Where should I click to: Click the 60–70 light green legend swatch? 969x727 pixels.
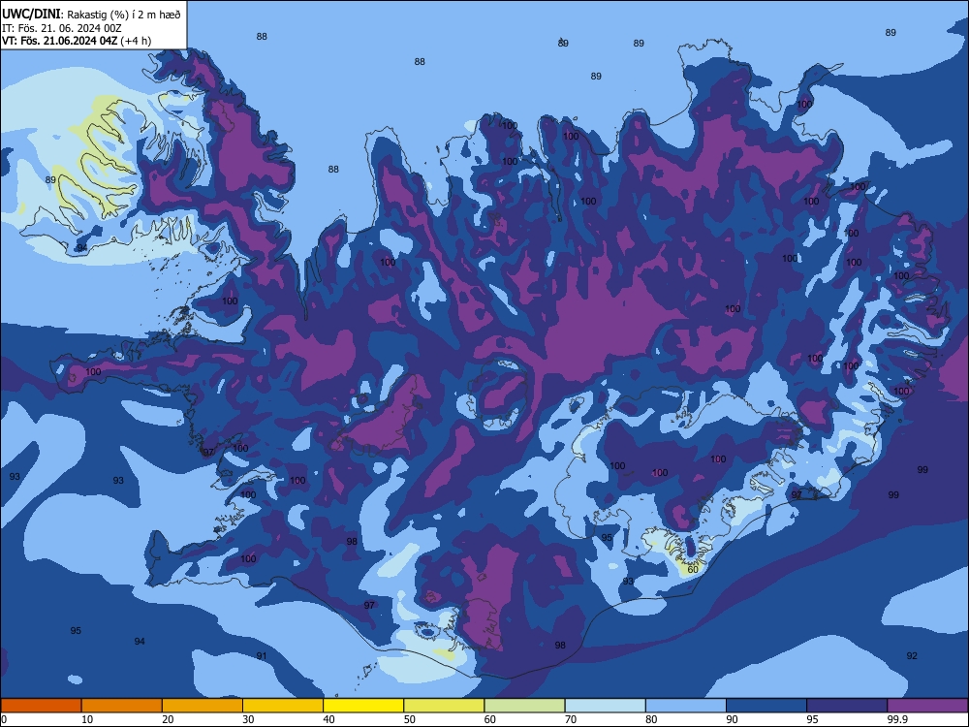(x=524, y=706)
